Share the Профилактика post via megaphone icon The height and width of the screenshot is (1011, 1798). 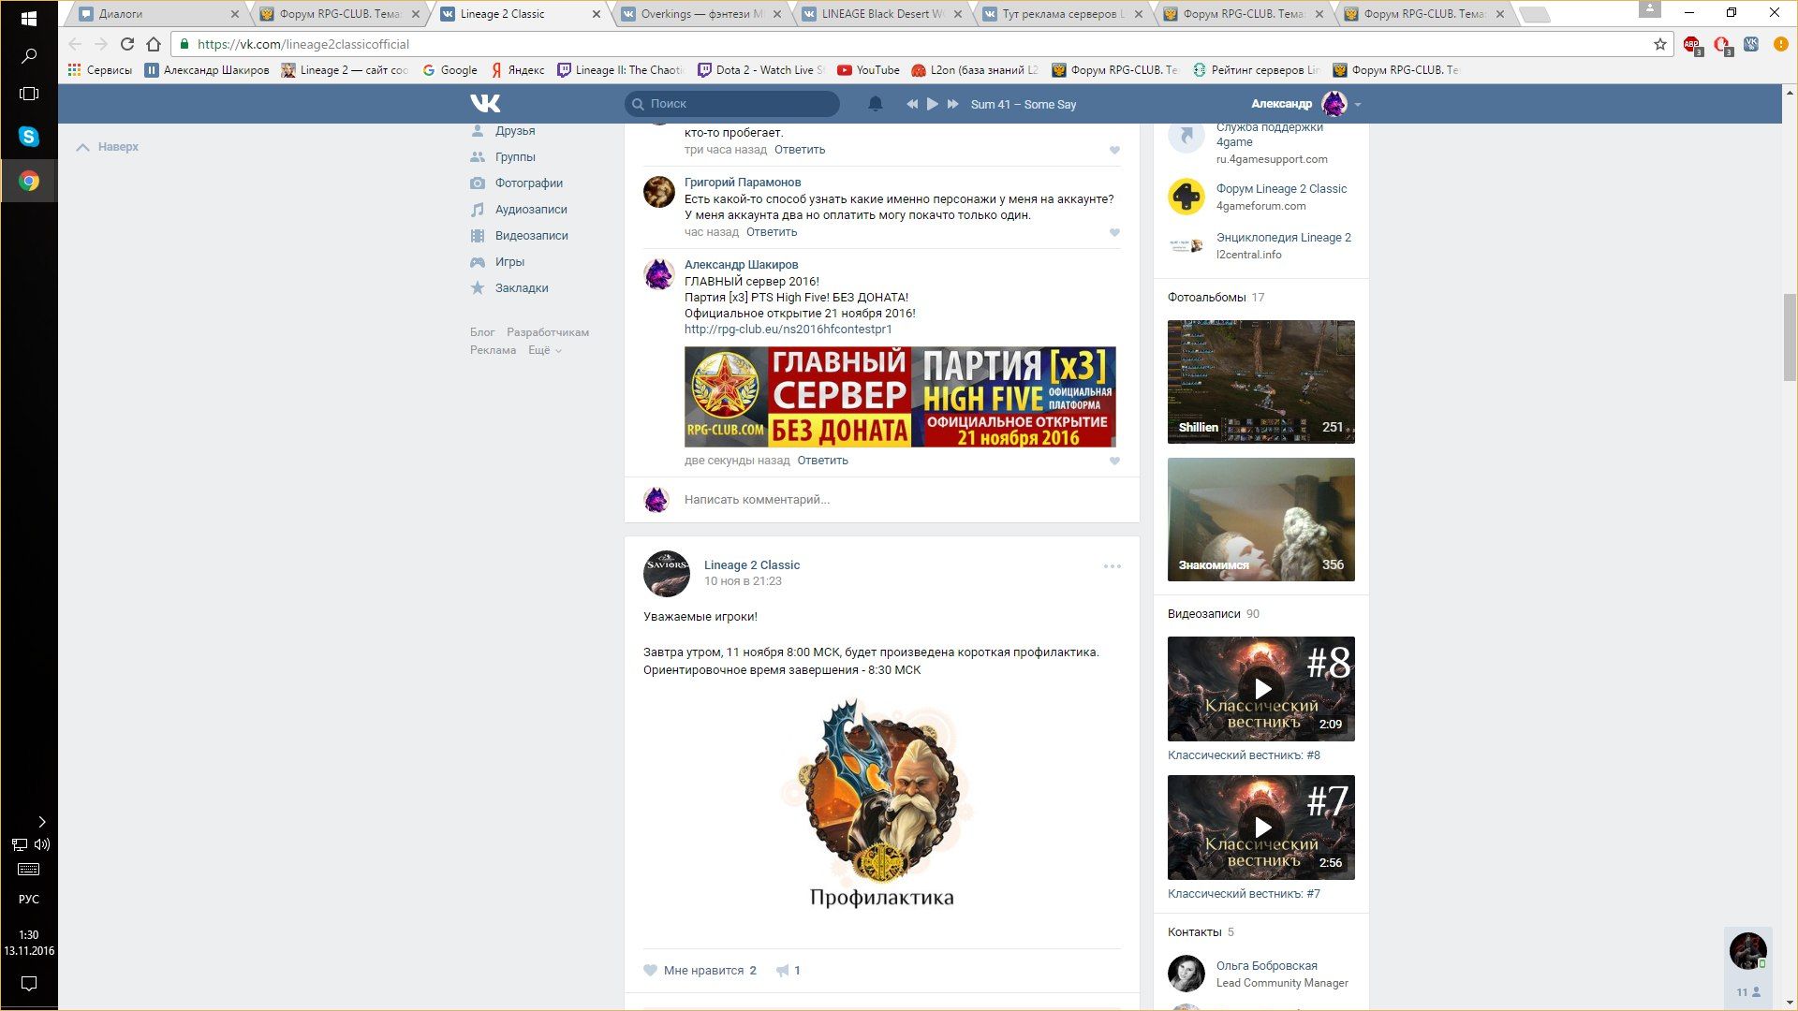coord(782,971)
